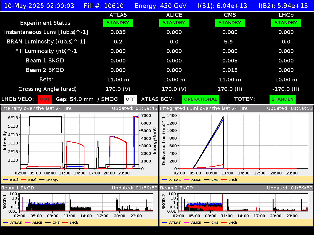The width and height of the screenshot is (314, 235).
Task: Click the LHCb column header
Action: point(286,15)
